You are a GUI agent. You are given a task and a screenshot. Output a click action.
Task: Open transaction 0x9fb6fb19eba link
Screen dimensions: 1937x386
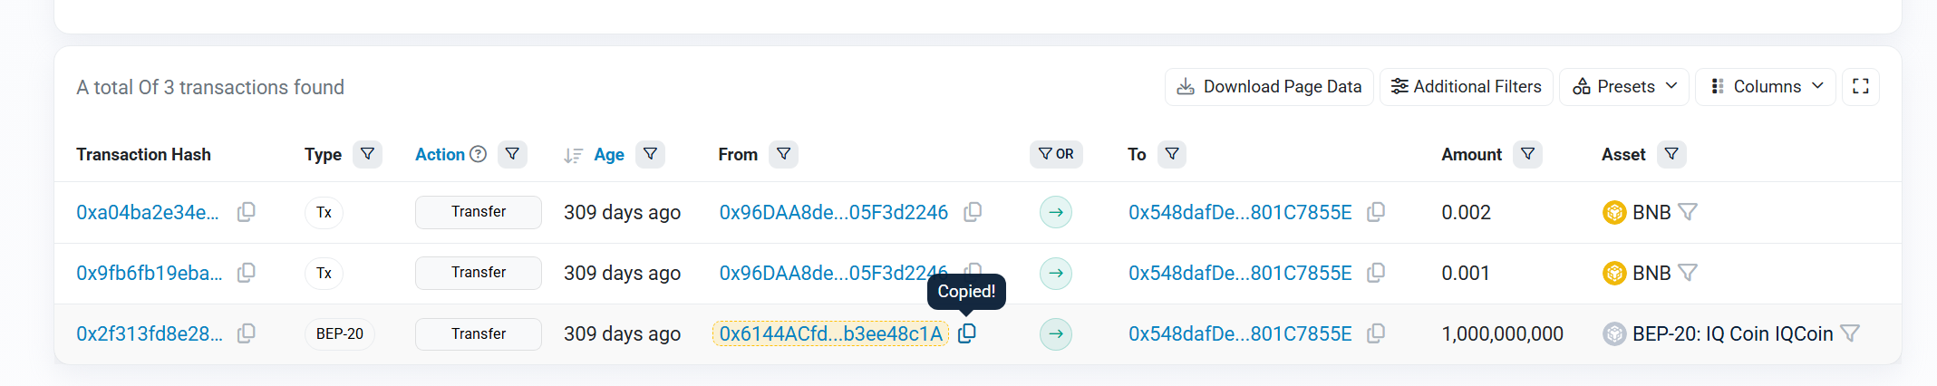[x=149, y=273]
